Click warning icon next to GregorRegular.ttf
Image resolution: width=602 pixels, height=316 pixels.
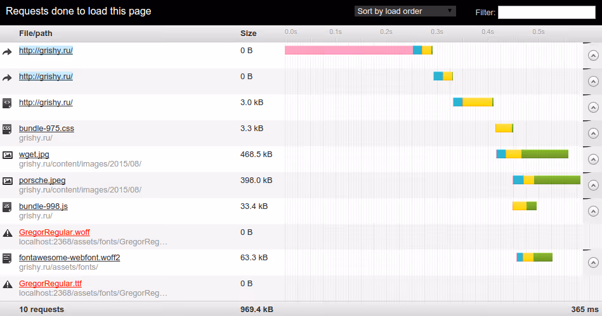click(x=8, y=284)
